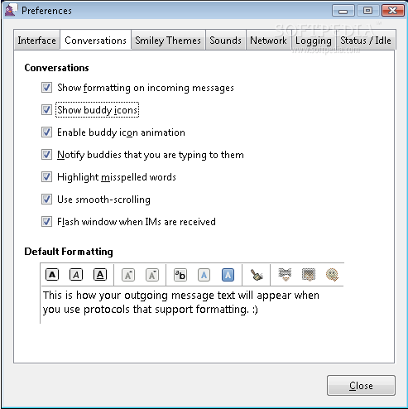
Task: Open the Smiley Themes tab
Action: coord(168,41)
